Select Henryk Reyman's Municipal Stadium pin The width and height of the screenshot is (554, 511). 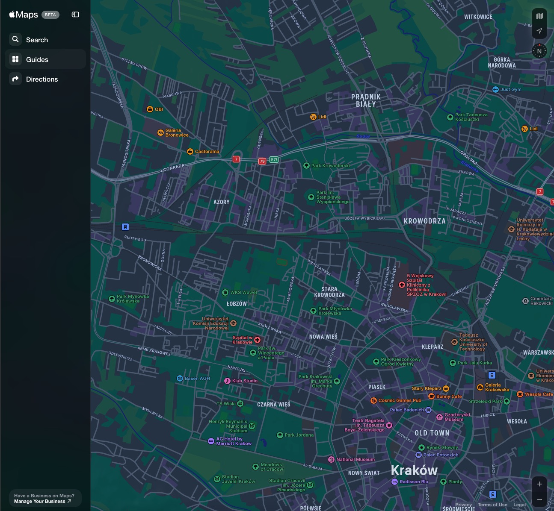[252, 426]
